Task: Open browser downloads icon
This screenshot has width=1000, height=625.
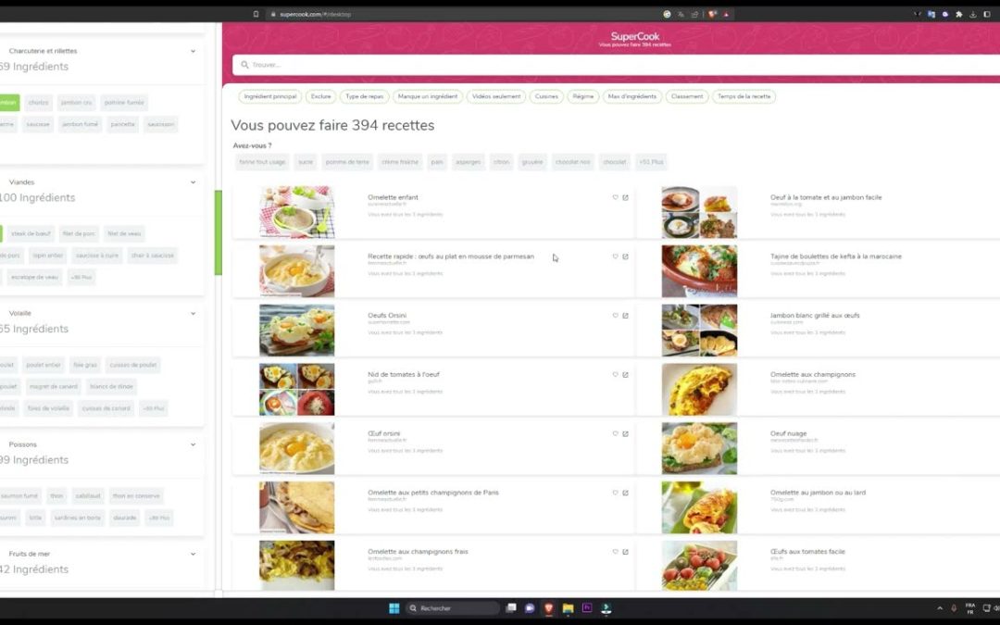Action: click(x=972, y=14)
